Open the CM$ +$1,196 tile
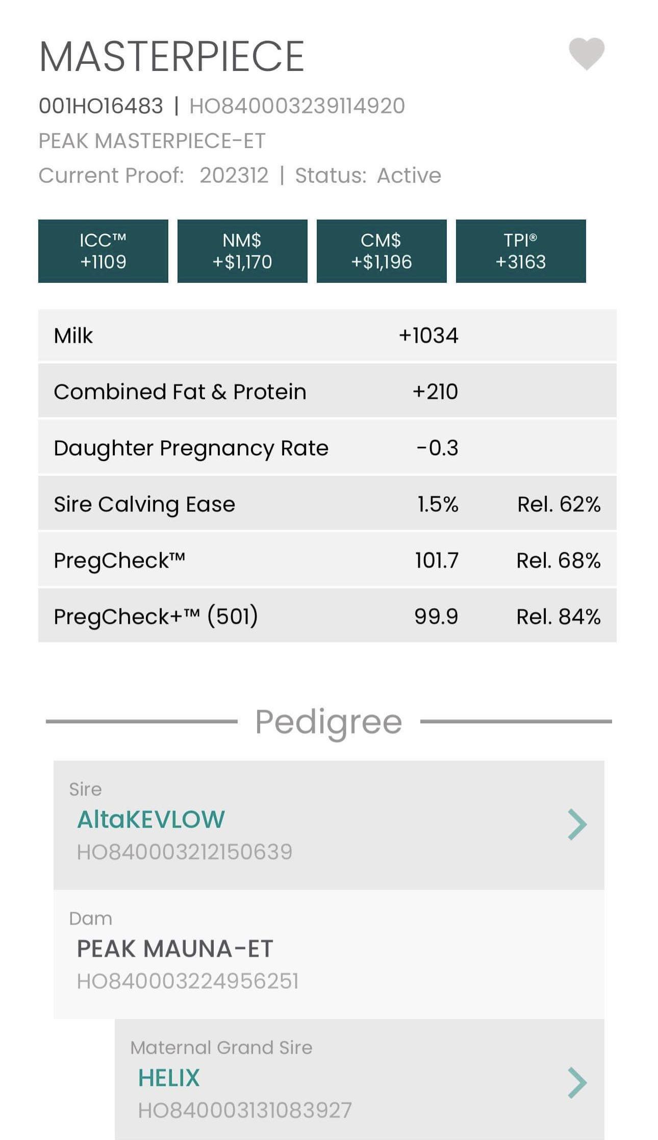Screen dimensions: 658x1140 pos(382,251)
